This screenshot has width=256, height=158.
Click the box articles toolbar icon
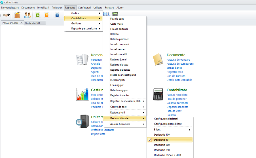[17, 15]
